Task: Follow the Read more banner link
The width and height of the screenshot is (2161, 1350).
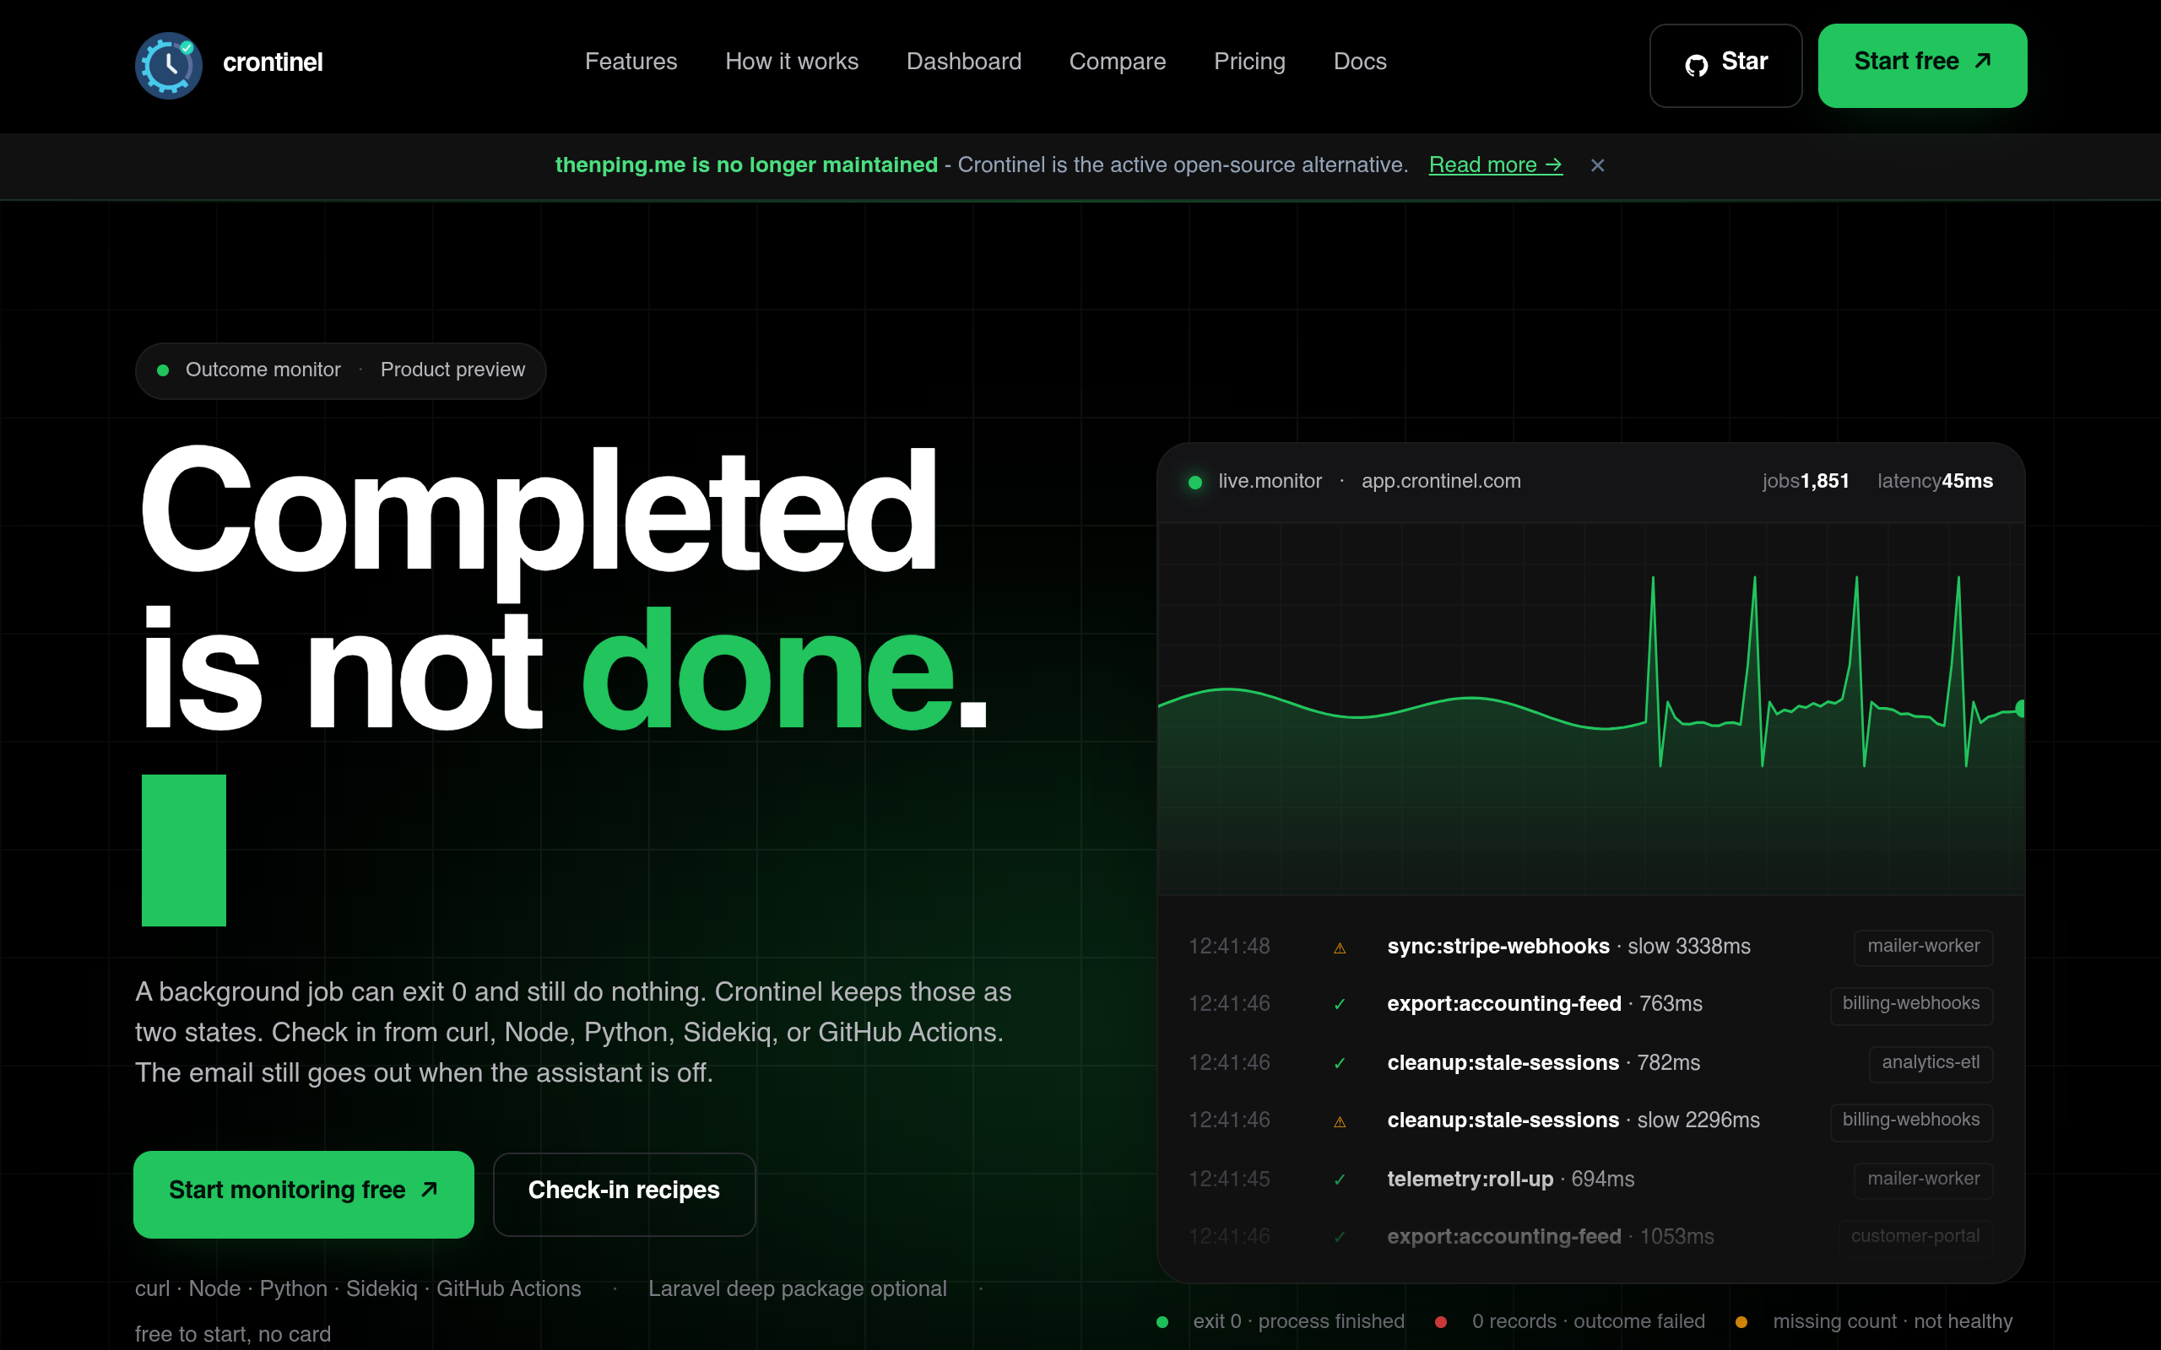Action: (1495, 165)
